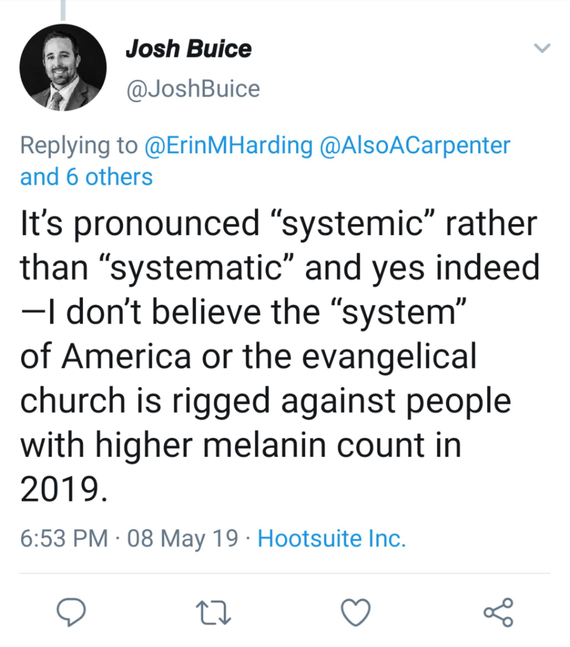Open the share icon options

point(498,612)
